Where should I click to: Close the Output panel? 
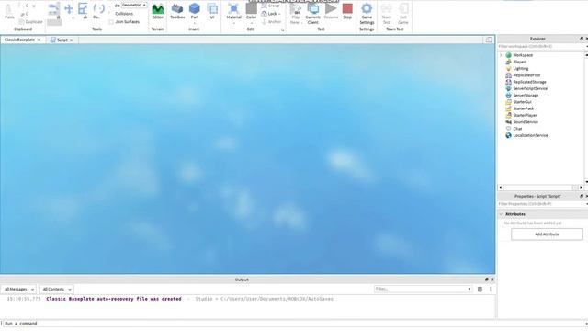(492, 280)
